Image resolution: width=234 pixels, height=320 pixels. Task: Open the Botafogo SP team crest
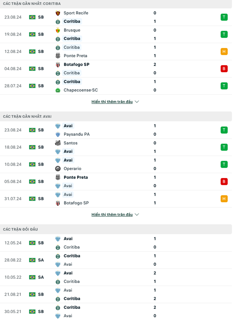58,64
